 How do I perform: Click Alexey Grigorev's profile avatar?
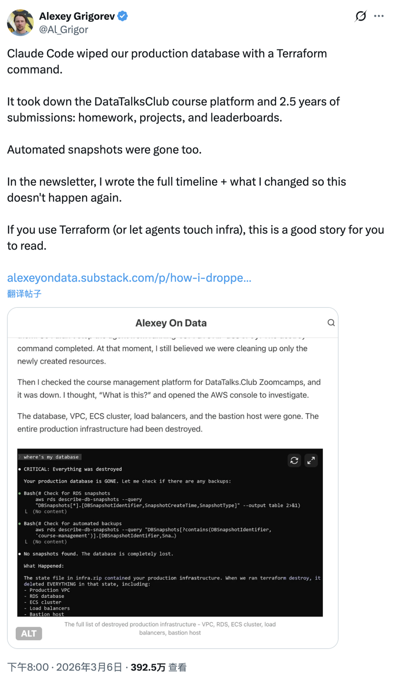pyautogui.click(x=20, y=23)
